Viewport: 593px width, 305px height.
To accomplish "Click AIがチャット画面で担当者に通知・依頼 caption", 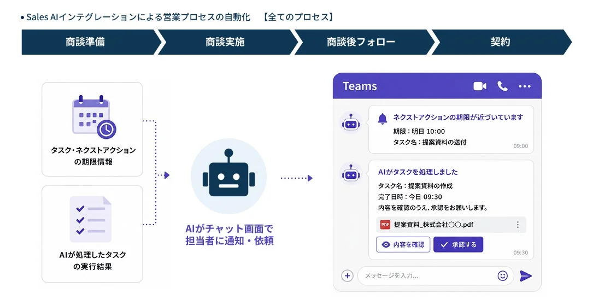I will click(229, 234).
